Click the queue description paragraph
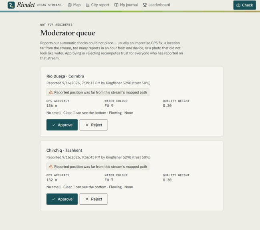 (x=112, y=51)
